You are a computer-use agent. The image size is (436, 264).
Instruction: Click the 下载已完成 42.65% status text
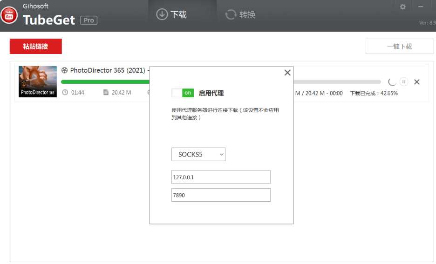point(374,94)
